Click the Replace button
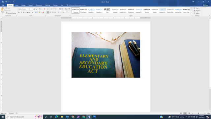 [x=197, y=11]
